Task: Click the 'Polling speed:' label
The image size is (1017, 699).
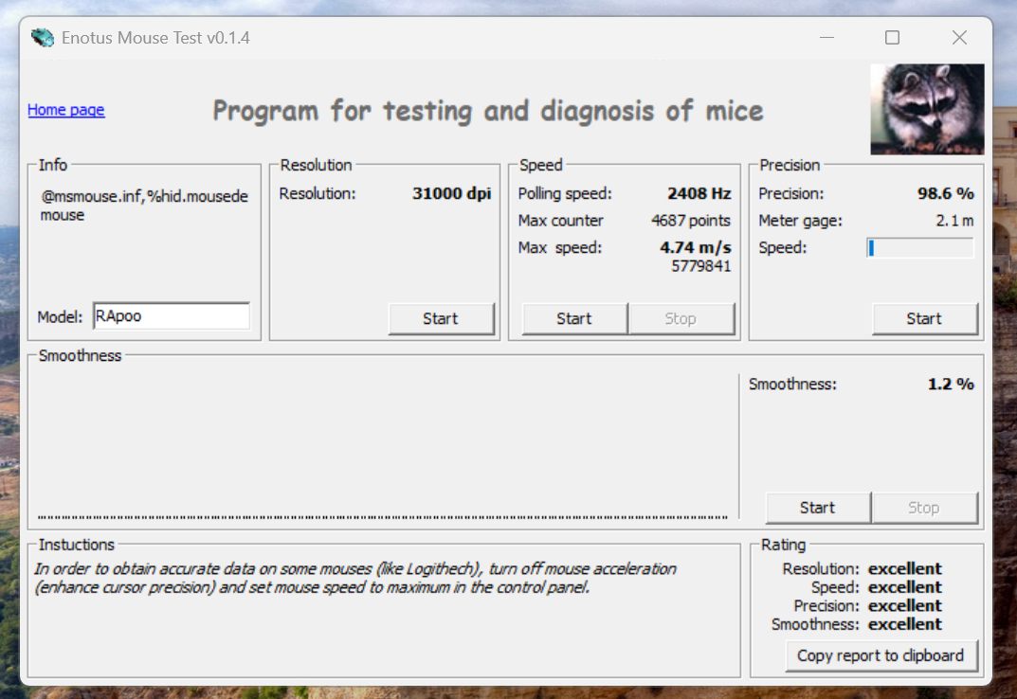Action: (x=564, y=193)
